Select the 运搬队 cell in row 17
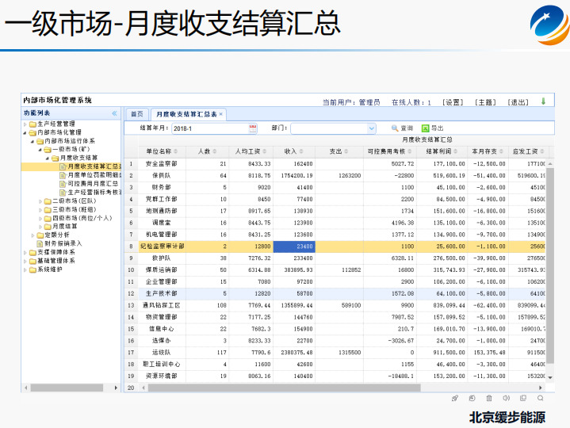Image resolution: width=570 pixels, height=428 pixels. [x=162, y=353]
